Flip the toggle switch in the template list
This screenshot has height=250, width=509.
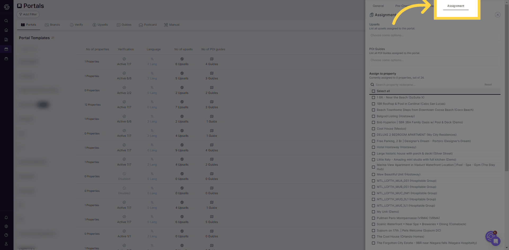pos(43,104)
